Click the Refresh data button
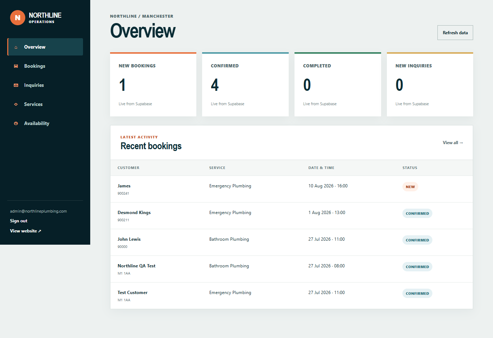 click(455, 32)
